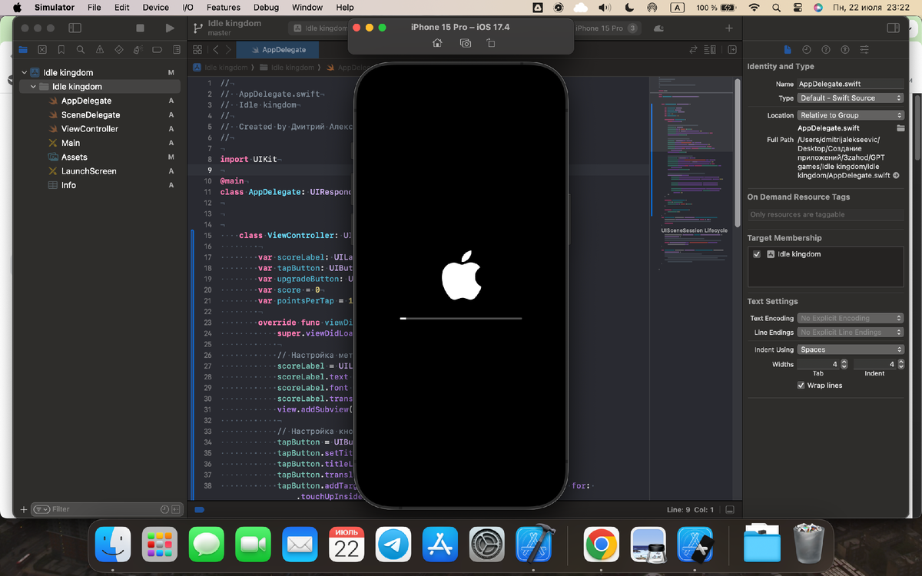Stop the running Xcode scheme
Viewport: 922px width, 576px height.
[140, 28]
